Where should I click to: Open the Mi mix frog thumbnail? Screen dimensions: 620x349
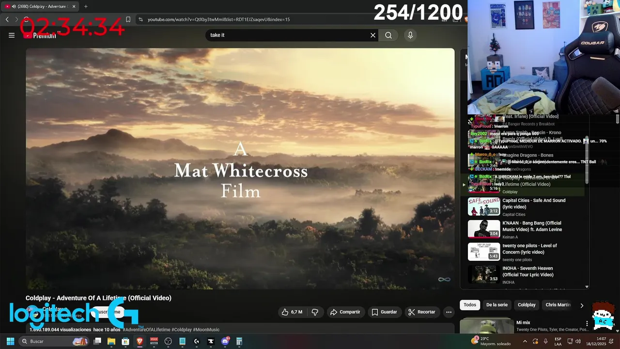pos(487,326)
